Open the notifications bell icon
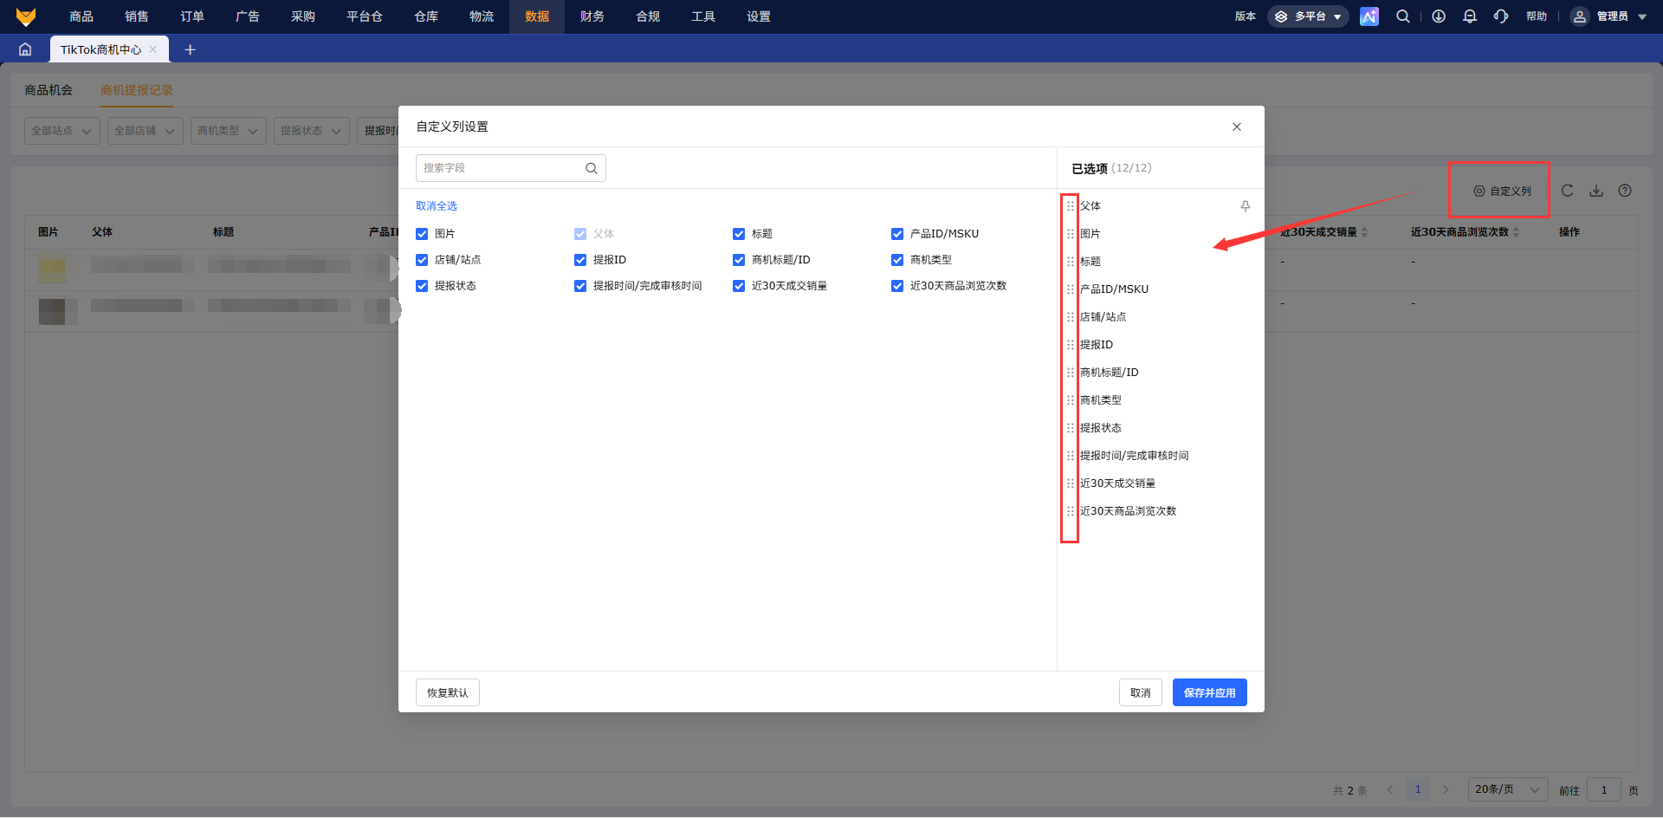The width and height of the screenshot is (1663, 818). tap(1470, 16)
